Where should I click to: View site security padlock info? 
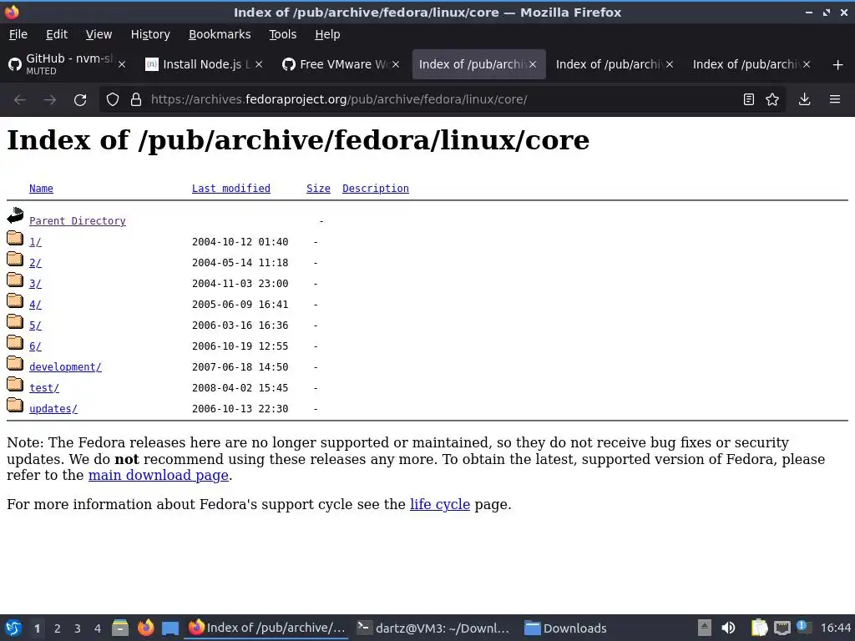point(136,99)
